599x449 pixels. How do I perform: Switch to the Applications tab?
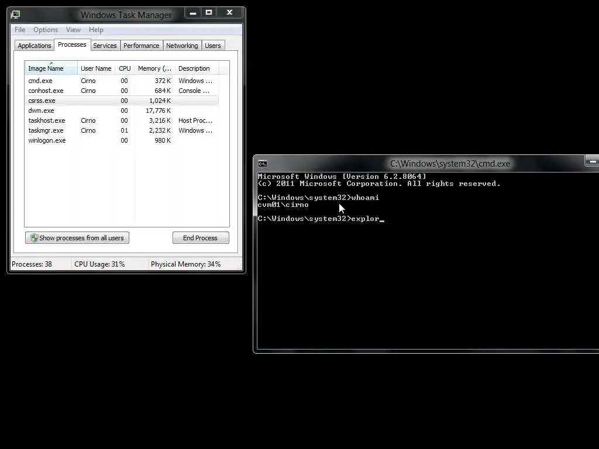pyautogui.click(x=35, y=46)
